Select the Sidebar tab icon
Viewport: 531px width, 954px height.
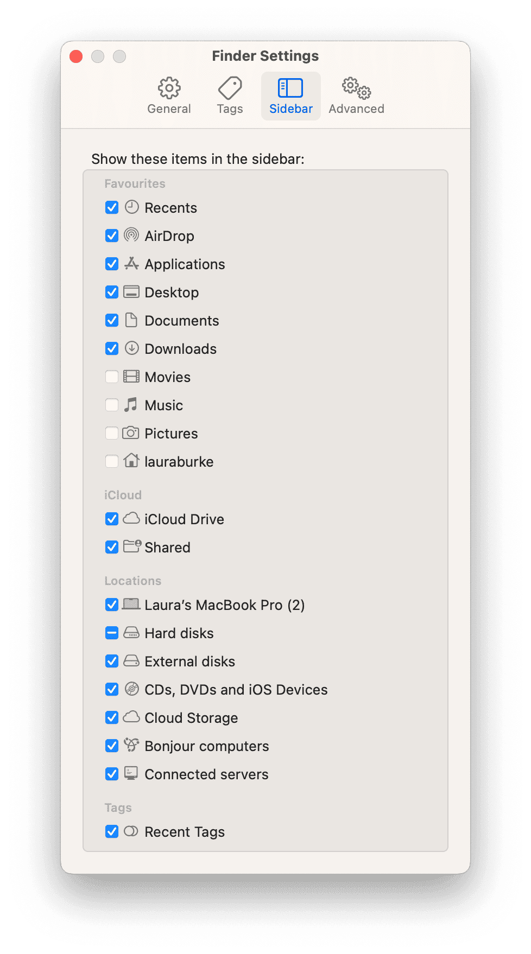tap(290, 95)
